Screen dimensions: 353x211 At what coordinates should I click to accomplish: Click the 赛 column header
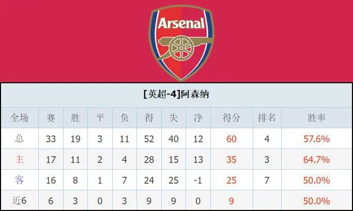click(x=51, y=118)
